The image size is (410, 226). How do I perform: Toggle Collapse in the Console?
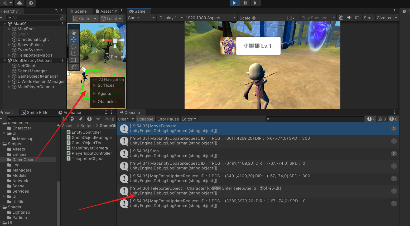click(x=145, y=119)
